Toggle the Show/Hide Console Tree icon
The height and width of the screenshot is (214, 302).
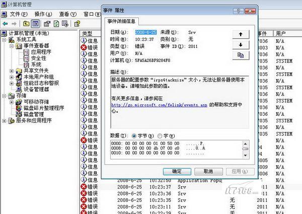tap(36, 23)
